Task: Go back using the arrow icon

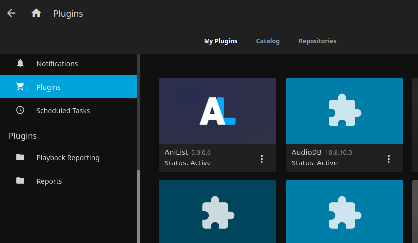Action: point(11,13)
